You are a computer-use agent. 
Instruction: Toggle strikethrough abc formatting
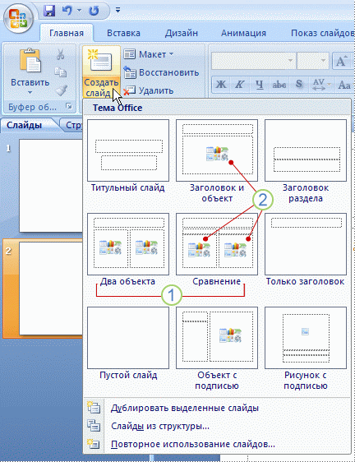[x=279, y=85]
